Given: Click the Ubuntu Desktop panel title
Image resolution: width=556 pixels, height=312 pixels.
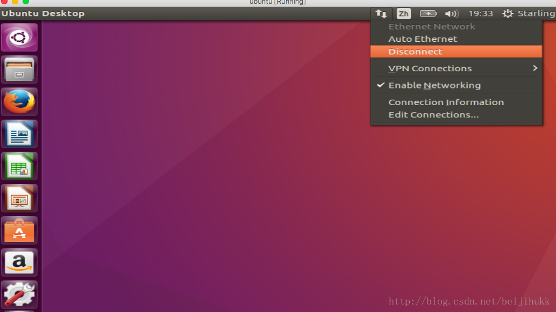Looking at the screenshot, I should (43, 13).
